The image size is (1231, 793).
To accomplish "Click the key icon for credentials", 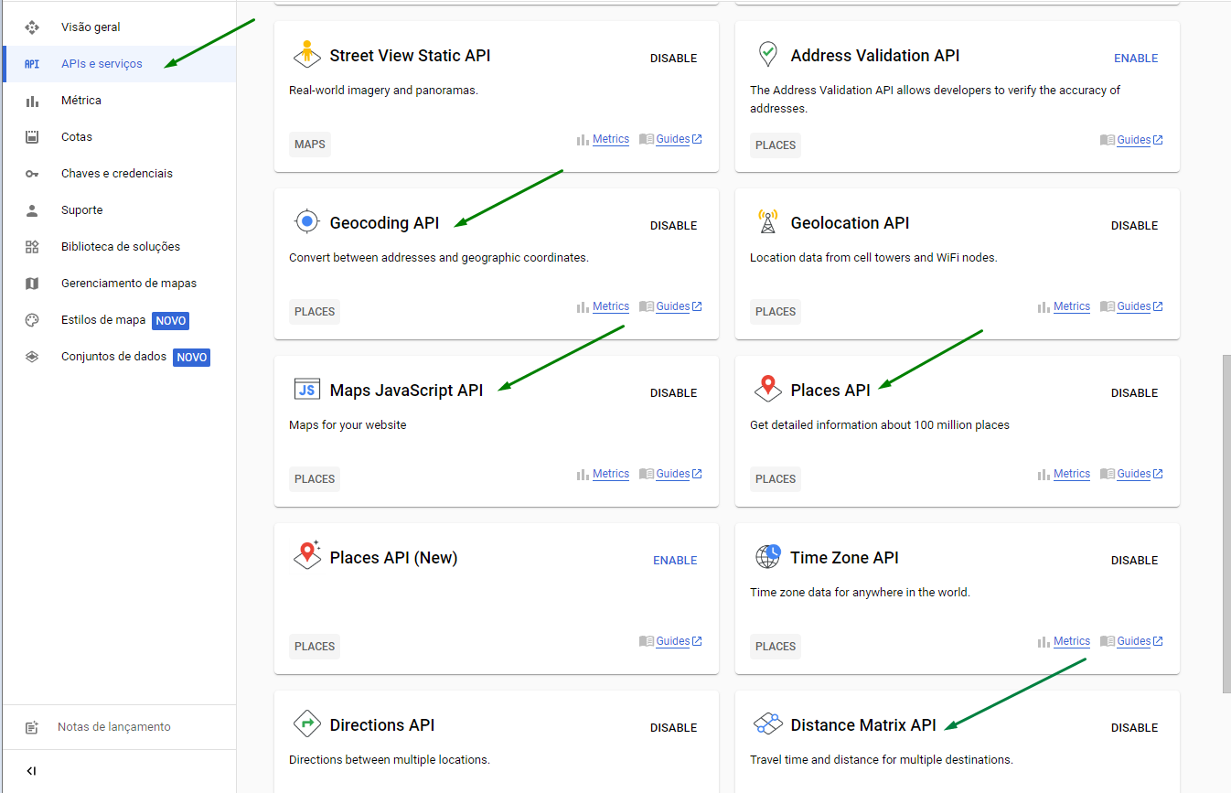I will (x=32, y=174).
